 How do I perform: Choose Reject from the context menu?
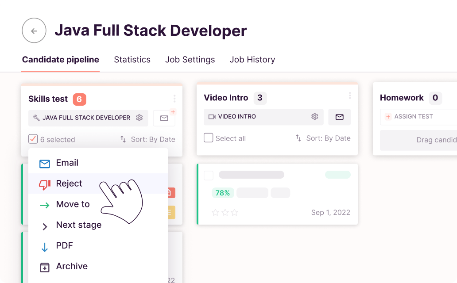click(x=69, y=184)
